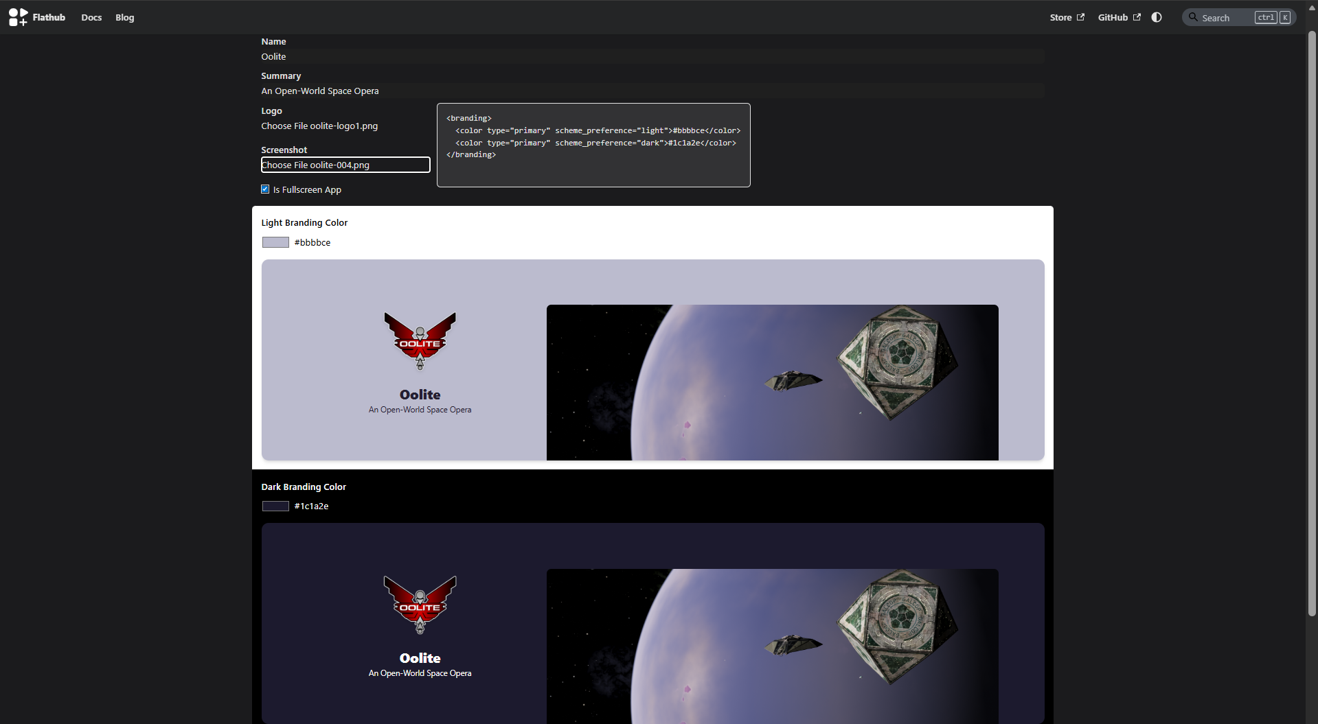The image size is (1318, 724).
Task: Follow the Store external link
Action: point(1067,18)
